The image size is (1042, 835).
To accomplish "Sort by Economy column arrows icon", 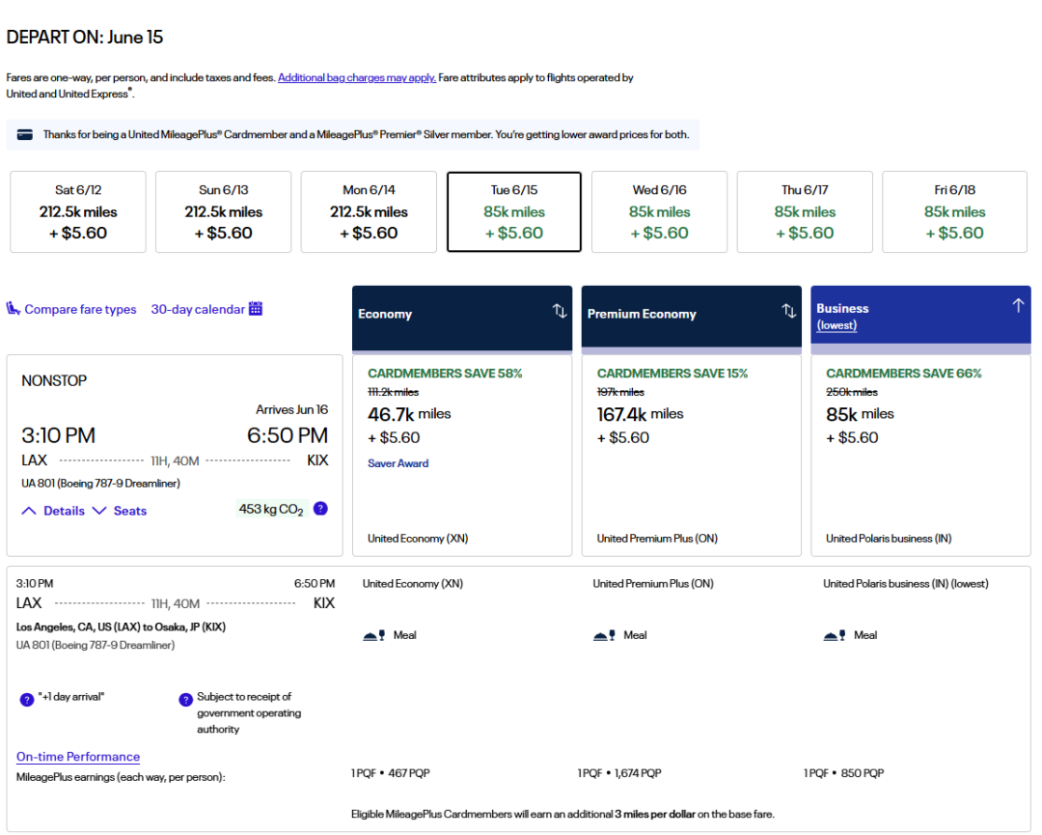I will (x=560, y=311).
